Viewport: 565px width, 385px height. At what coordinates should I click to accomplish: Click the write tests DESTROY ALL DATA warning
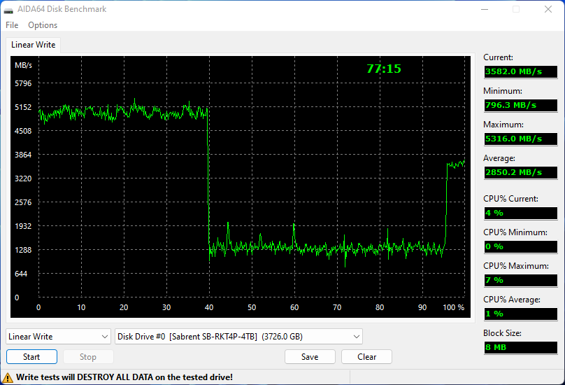tap(124, 377)
